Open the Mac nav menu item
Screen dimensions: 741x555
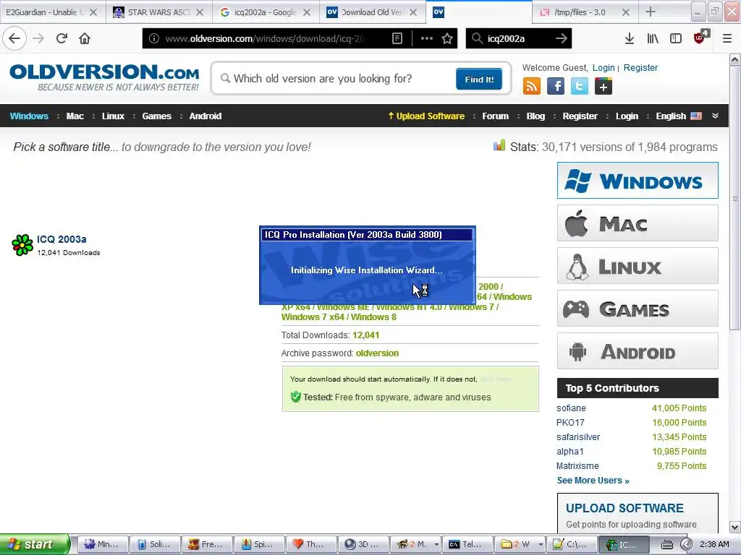[x=75, y=116]
